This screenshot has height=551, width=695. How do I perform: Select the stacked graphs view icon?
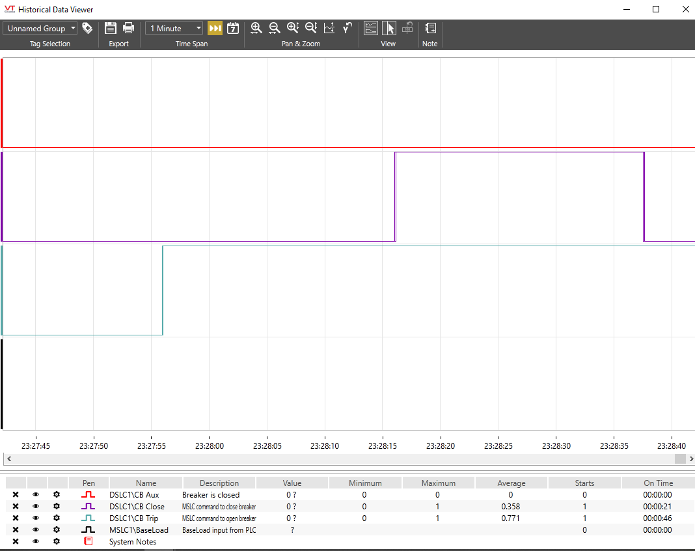370,28
